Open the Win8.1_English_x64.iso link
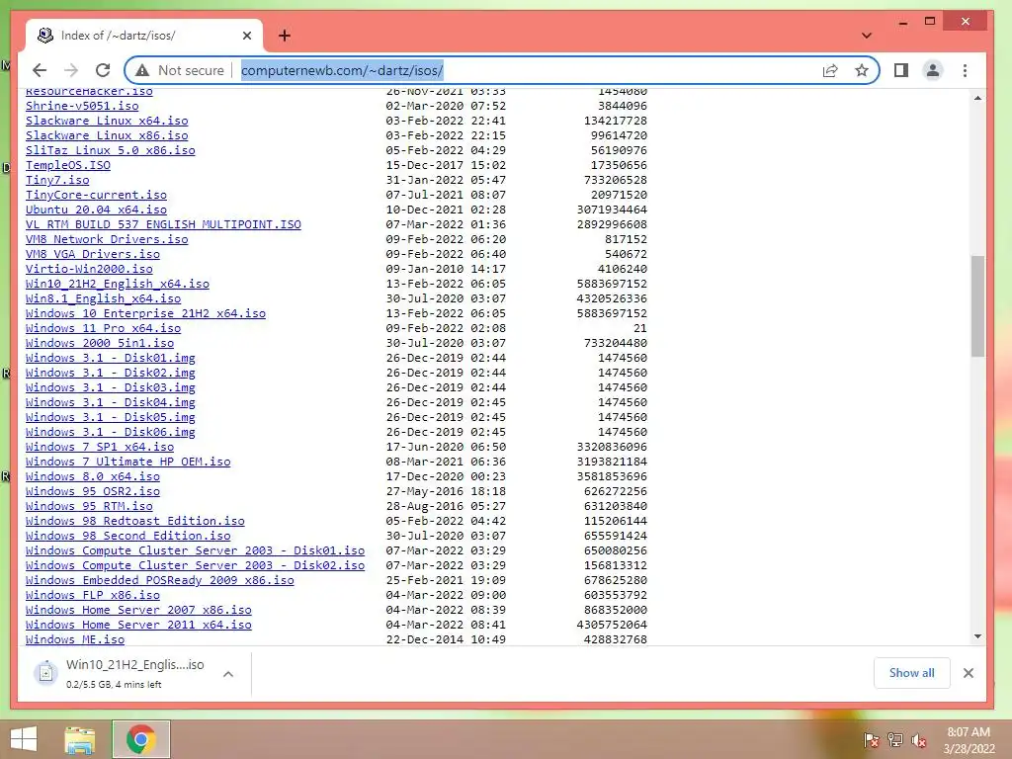Viewport: 1012px width, 759px height. pyautogui.click(x=103, y=298)
